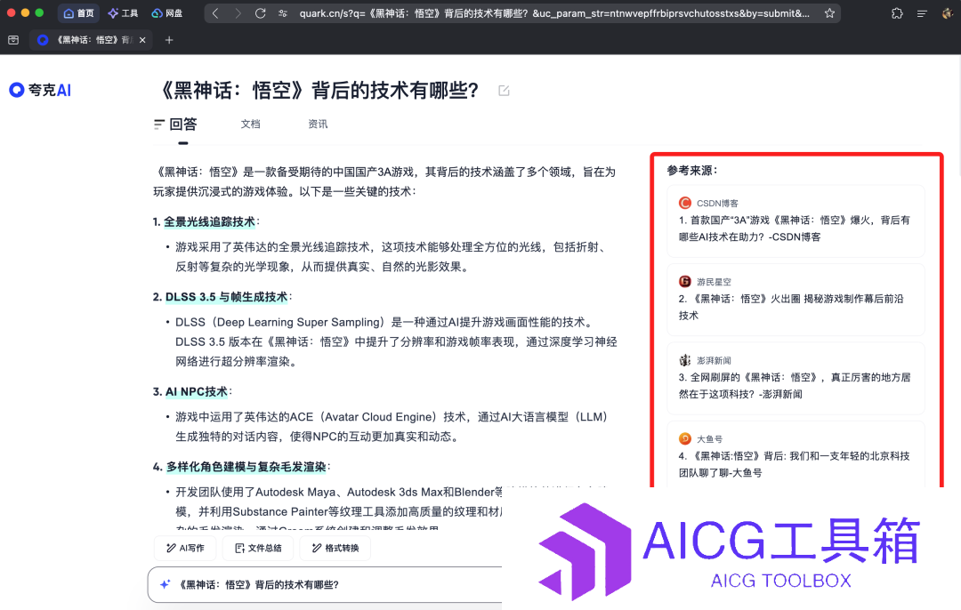This screenshot has width=961, height=610.
Task: Bookmark this page with the star icon
Action: (829, 12)
